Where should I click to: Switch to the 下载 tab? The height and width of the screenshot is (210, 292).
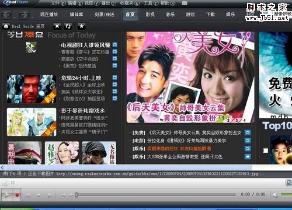pos(210,15)
